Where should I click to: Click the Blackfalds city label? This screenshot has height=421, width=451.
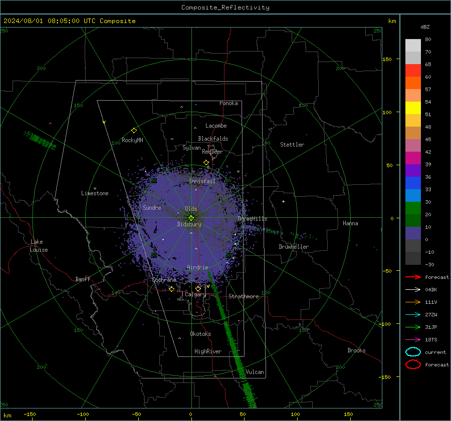pos(213,139)
